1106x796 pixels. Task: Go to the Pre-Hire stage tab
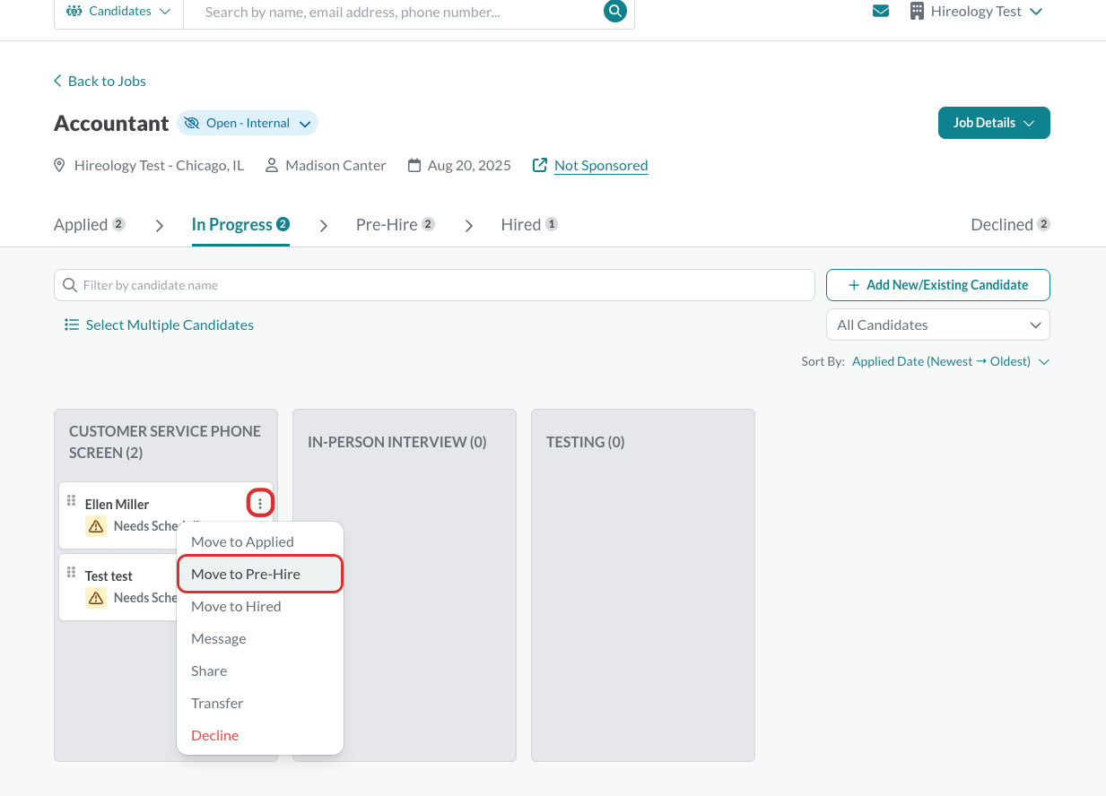[396, 224]
